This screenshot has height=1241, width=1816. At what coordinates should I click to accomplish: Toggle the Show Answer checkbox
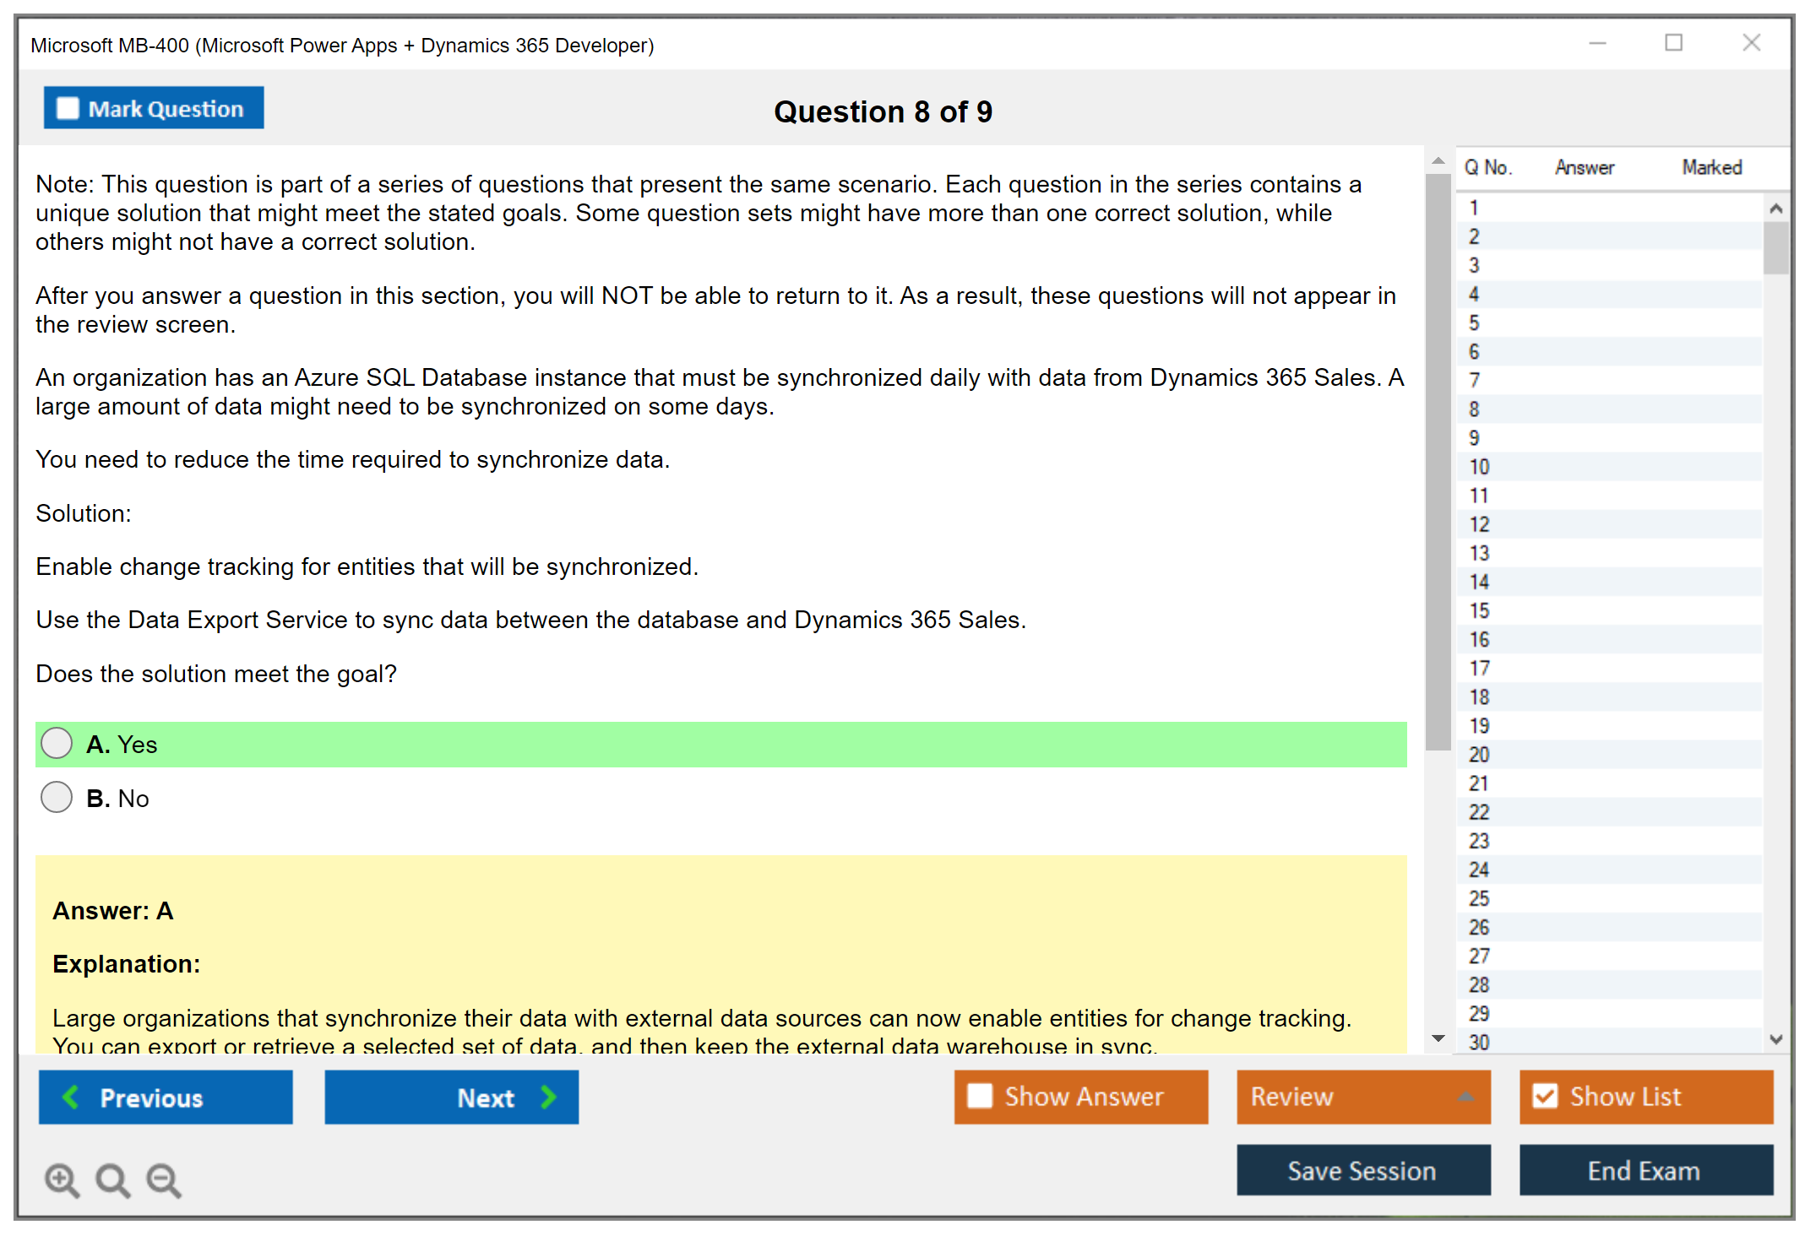pos(980,1096)
